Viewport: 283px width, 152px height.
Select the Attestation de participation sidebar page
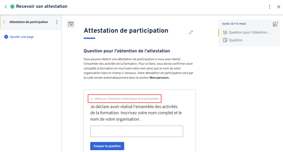tap(29, 22)
